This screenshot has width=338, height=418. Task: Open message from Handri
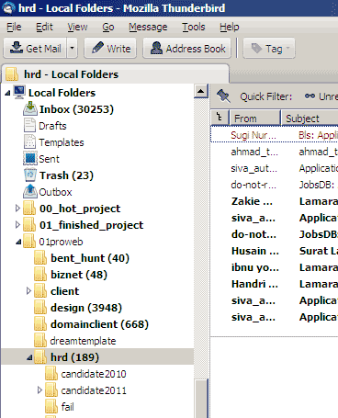pyautogui.click(x=254, y=284)
